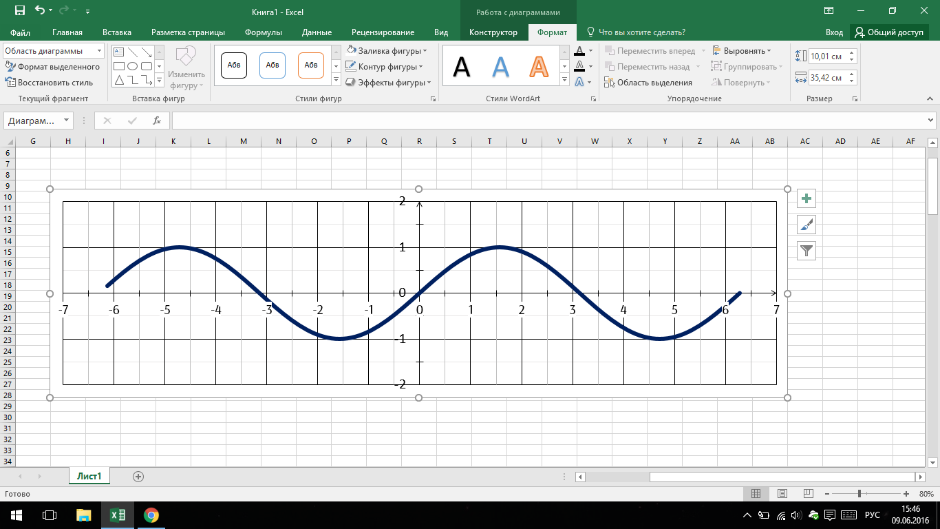Choose the triangle shape

tap(118, 80)
